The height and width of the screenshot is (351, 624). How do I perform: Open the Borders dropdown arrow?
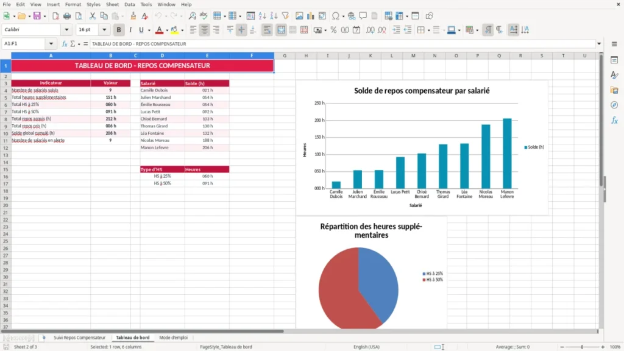pos(428,30)
